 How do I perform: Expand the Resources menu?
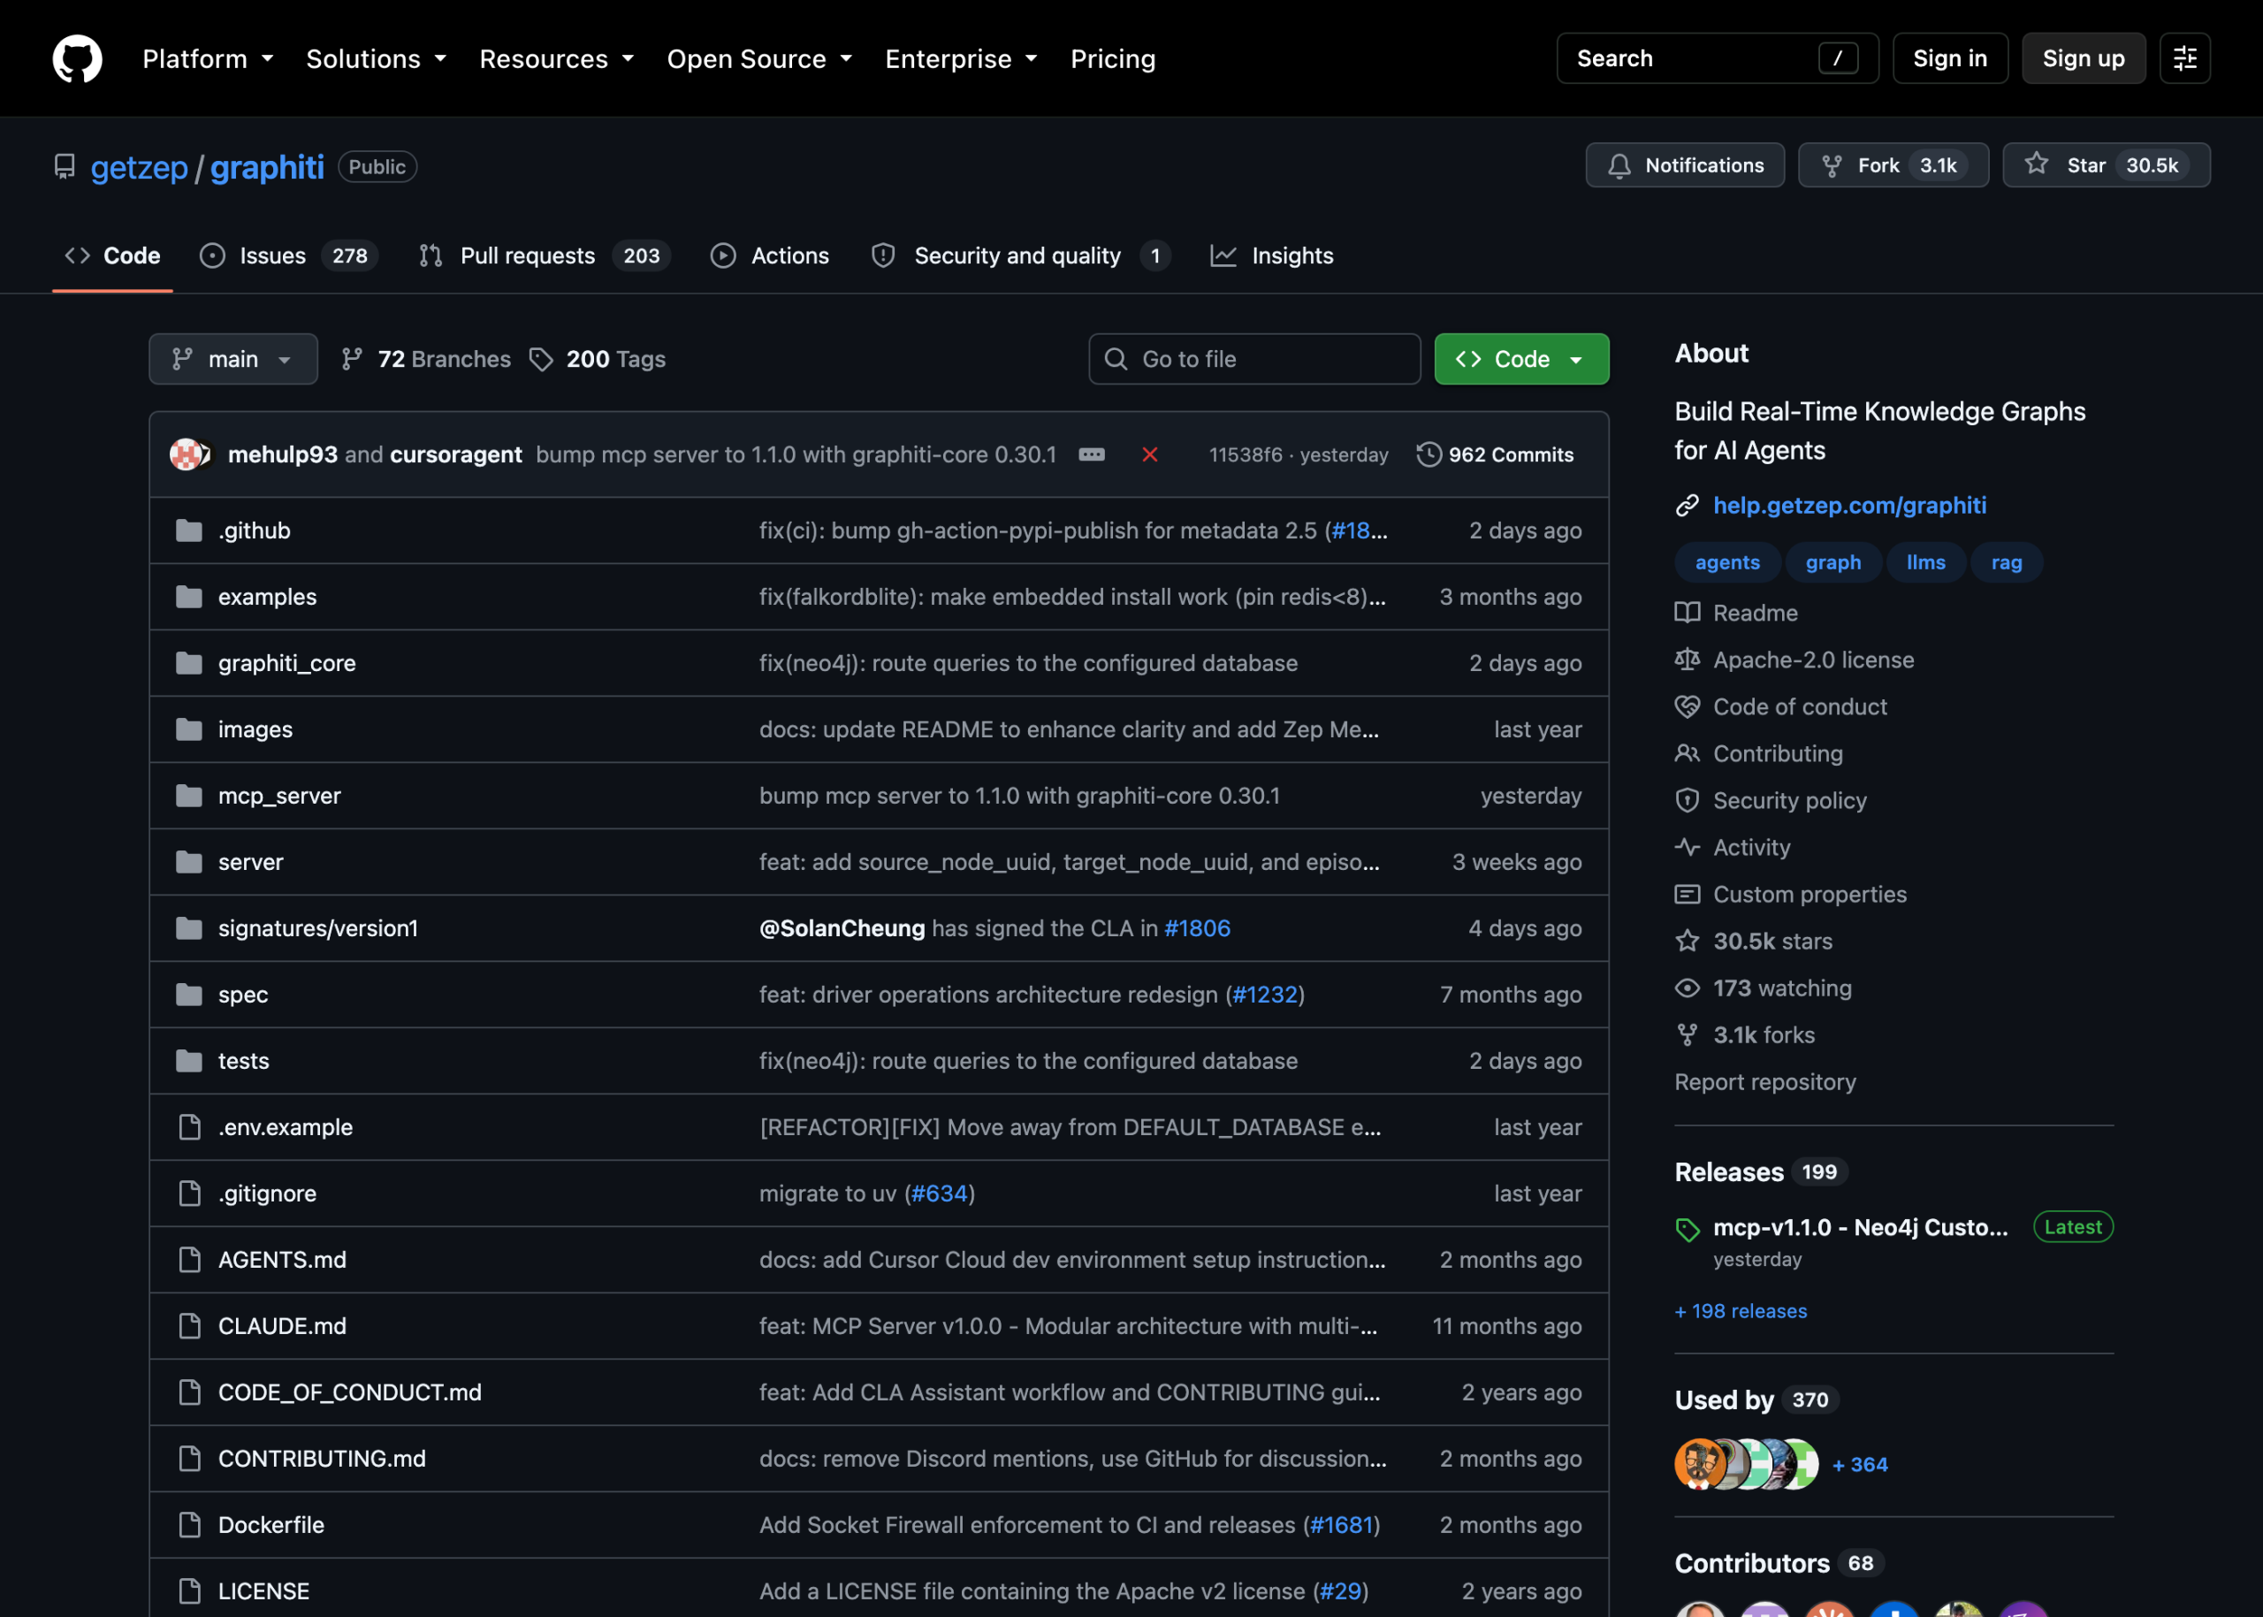pos(557,58)
